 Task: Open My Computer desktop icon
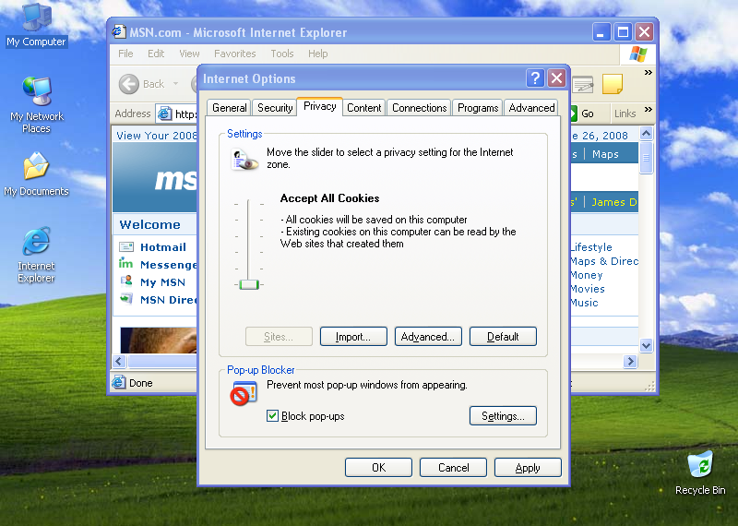(x=36, y=25)
